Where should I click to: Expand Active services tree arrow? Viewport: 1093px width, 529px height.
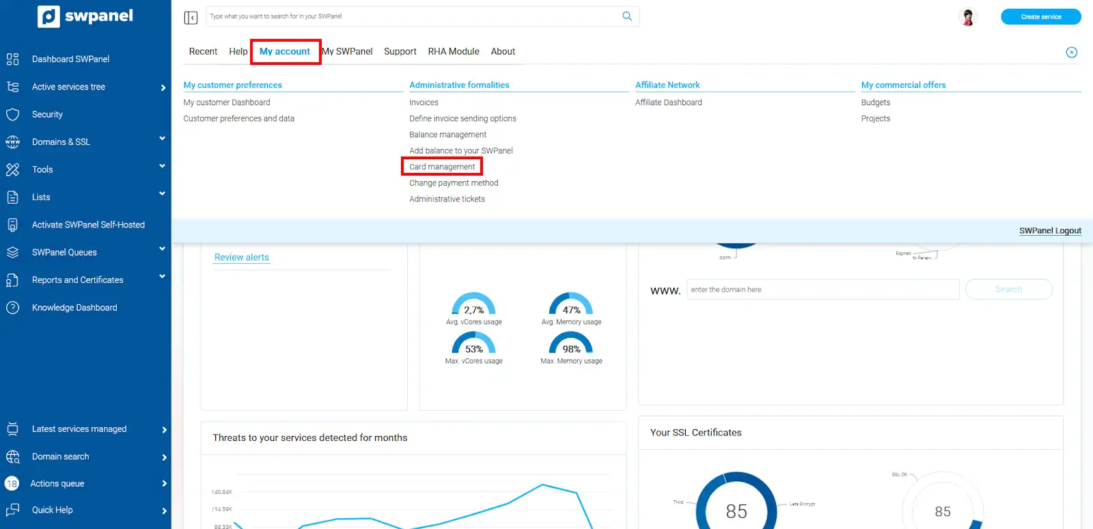163,87
